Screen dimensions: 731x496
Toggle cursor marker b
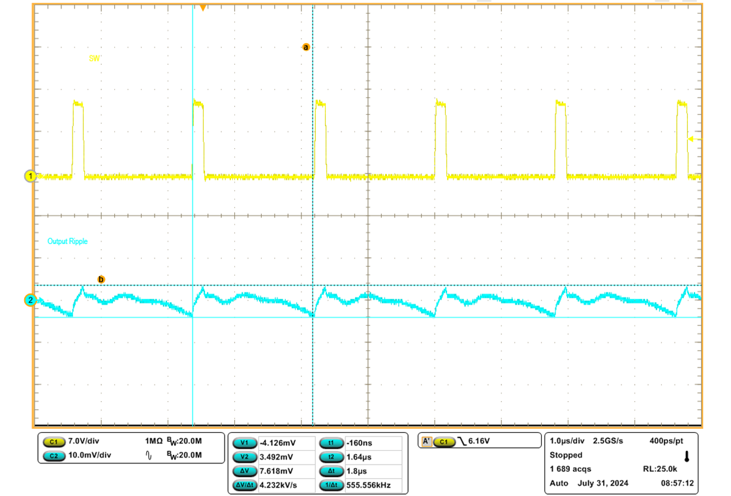(x=101, y=279)
